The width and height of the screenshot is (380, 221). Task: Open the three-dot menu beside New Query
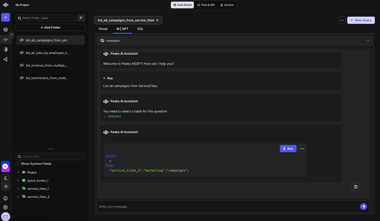[341, 20]
